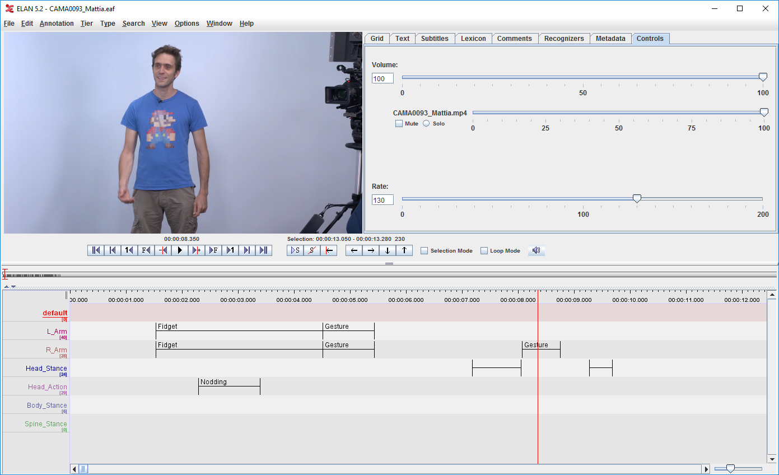Switch to the Grid tab
779x475 pixels.
377,38
